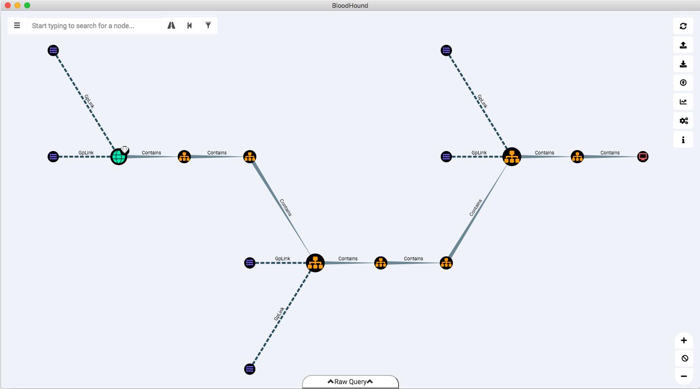Reset zoom with the circle-slash button
The width and height of the screenshot is (700, 389).
[x=684, y=358]
